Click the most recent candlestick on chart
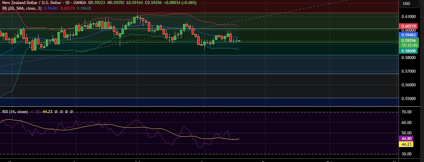 pos(239,41)
